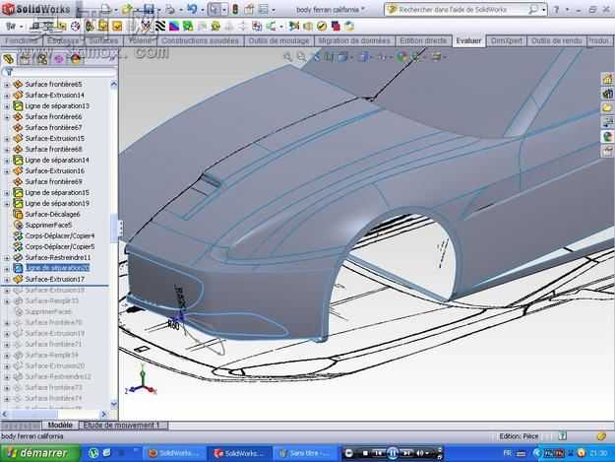Switch to the Outils de moulage tab
The width and height of the screenshot is (615, 462).
278,40
